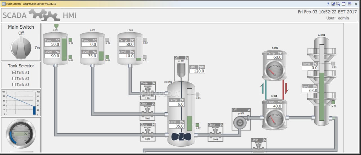This screenshot has width=361, height=155.
Task: Click the magnifier preview icon in title bar
Action: click(338, 4)
